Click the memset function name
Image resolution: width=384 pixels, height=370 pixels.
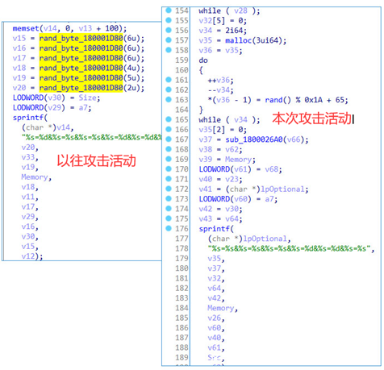(x=26, y=28)
